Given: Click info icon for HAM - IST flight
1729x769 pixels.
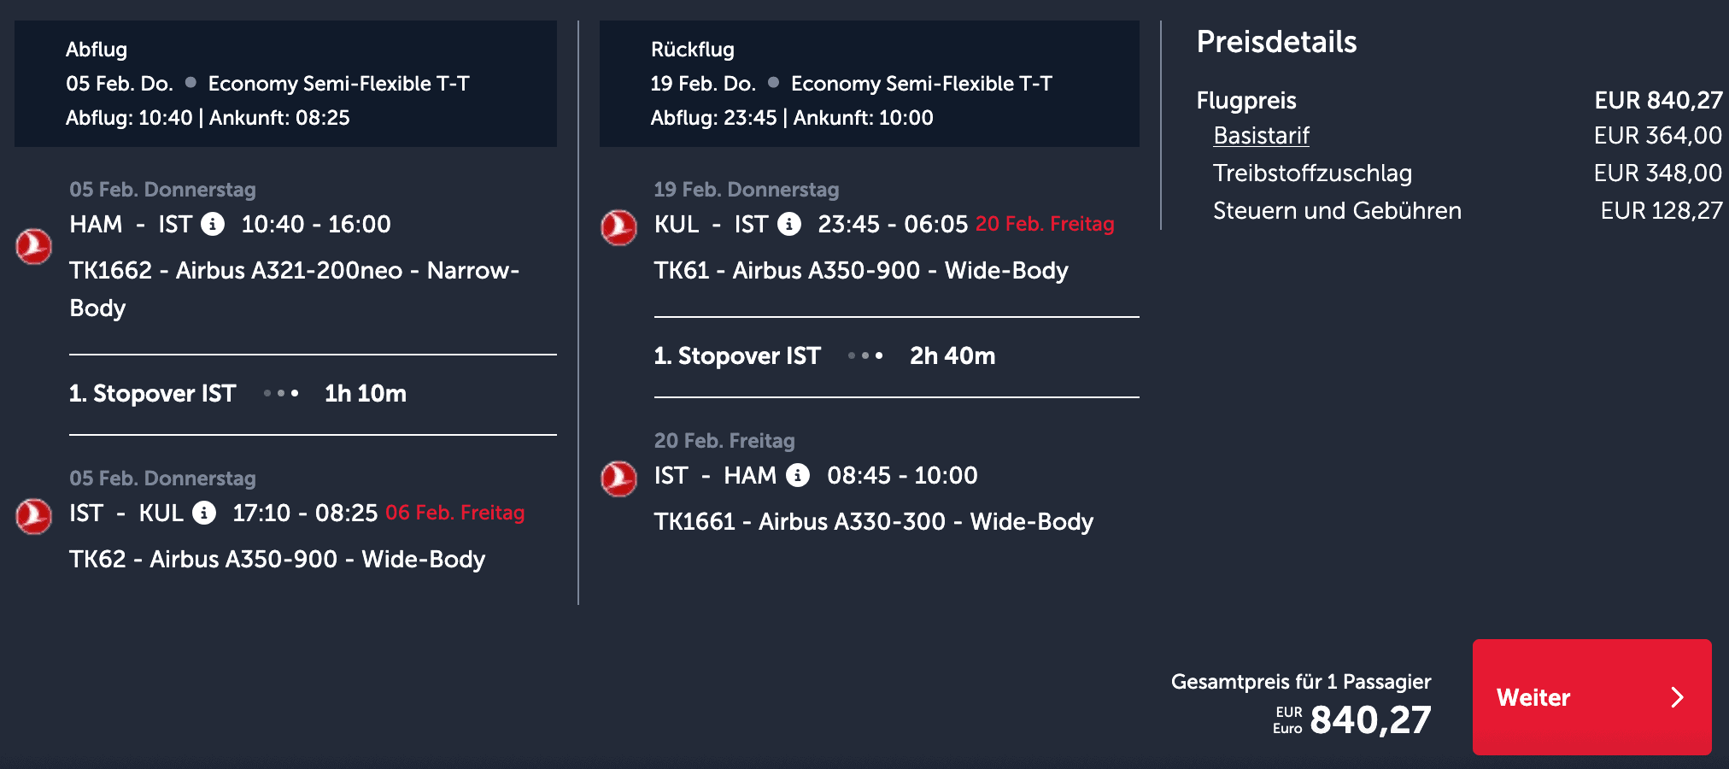Looking at the screenshot, I should tap(213, 224).
